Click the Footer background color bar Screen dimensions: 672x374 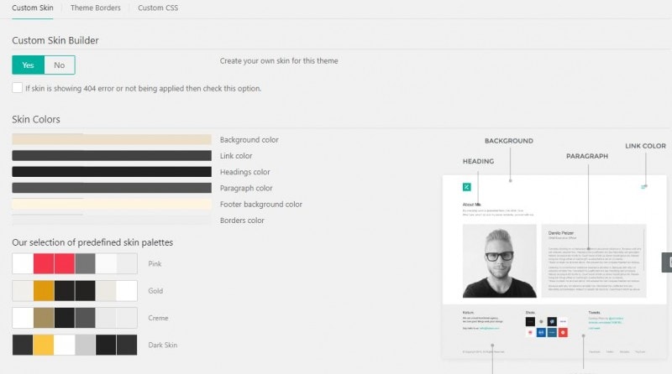[x=111, y=205]
